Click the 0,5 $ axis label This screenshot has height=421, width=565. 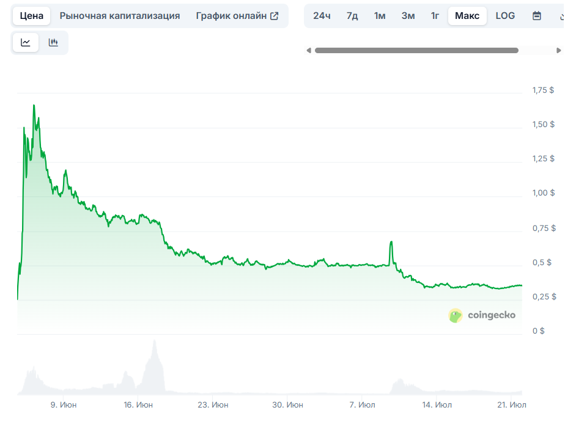tap(542, 262)
